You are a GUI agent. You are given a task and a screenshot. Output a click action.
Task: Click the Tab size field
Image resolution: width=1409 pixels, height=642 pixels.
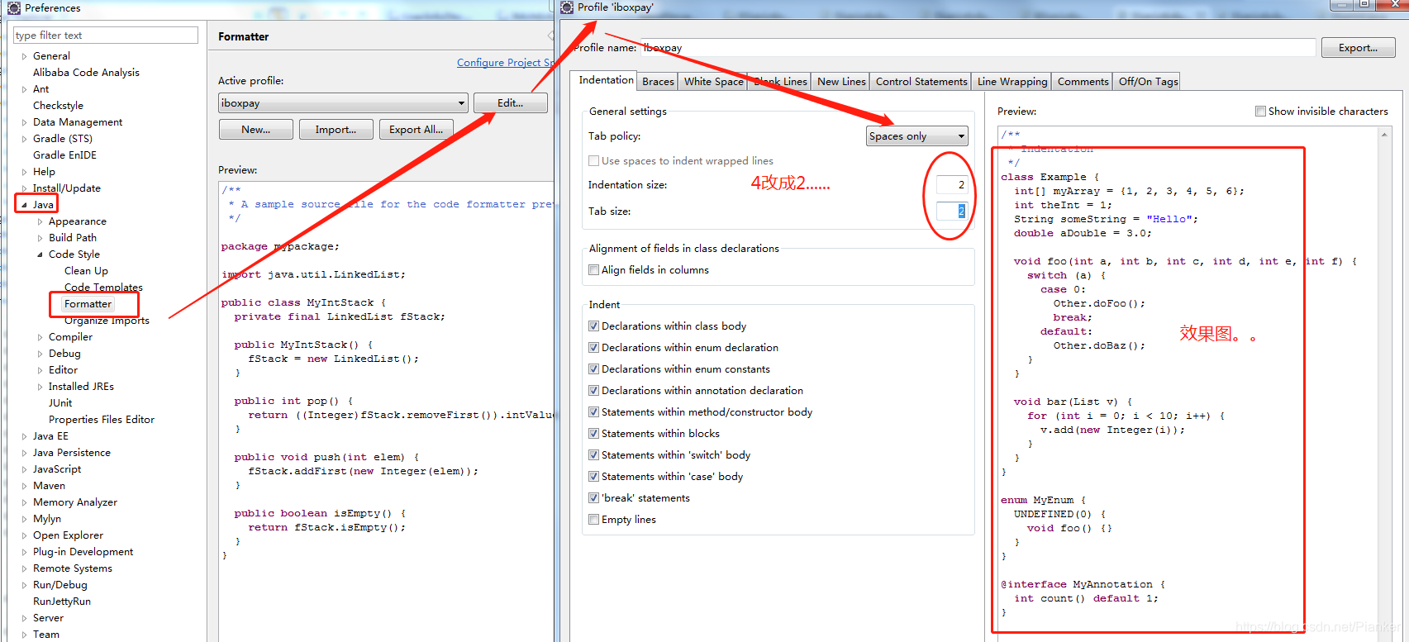(952, 212)
